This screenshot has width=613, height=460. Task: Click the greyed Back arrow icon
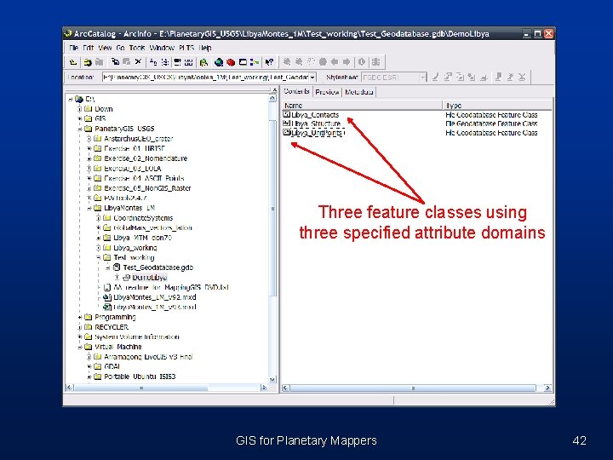[335, 62]
